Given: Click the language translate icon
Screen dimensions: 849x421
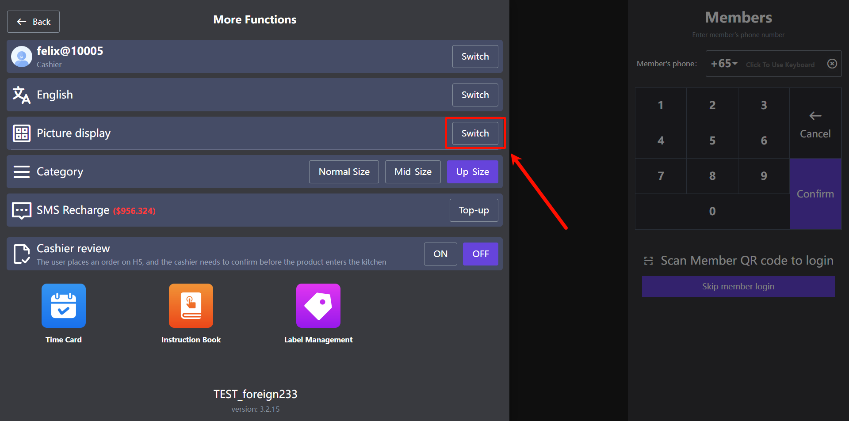Looking at the screenshot, I should coord(22,95).
